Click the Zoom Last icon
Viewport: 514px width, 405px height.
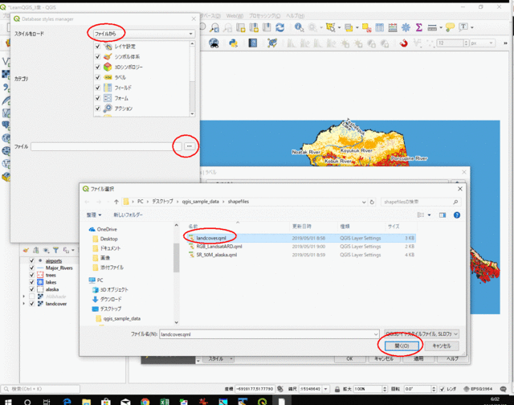point(214,27)
